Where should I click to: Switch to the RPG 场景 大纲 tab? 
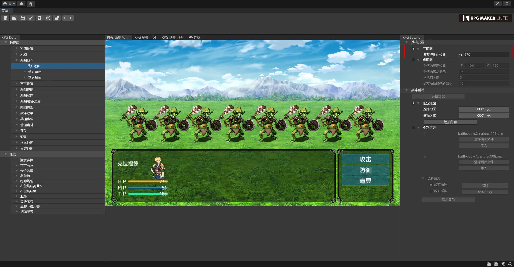pos(145,38)
